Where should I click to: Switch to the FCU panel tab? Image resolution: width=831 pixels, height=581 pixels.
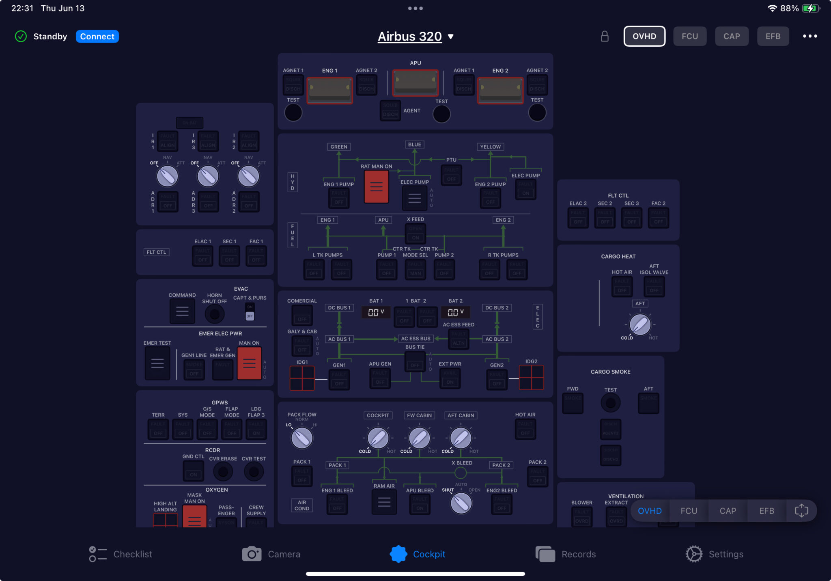690,36
